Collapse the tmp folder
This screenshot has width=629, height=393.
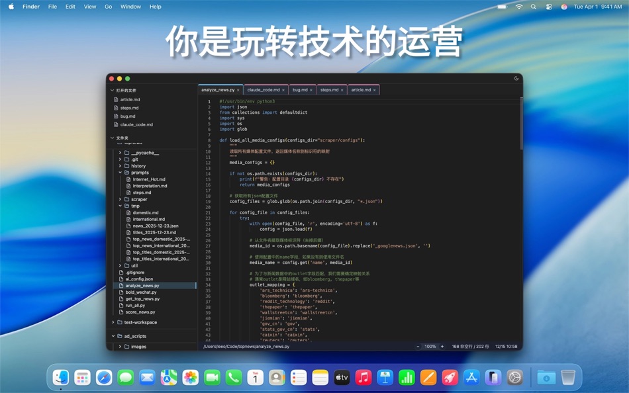coord(120,206)
